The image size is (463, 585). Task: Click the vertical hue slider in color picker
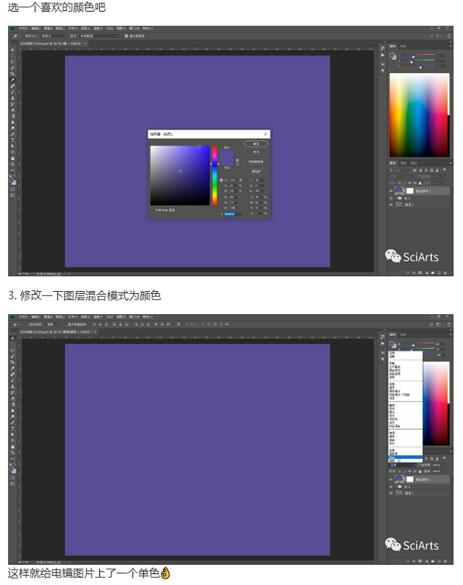214,175
